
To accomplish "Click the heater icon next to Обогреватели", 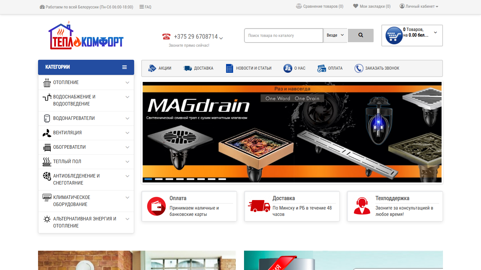I will coord(47,147).
